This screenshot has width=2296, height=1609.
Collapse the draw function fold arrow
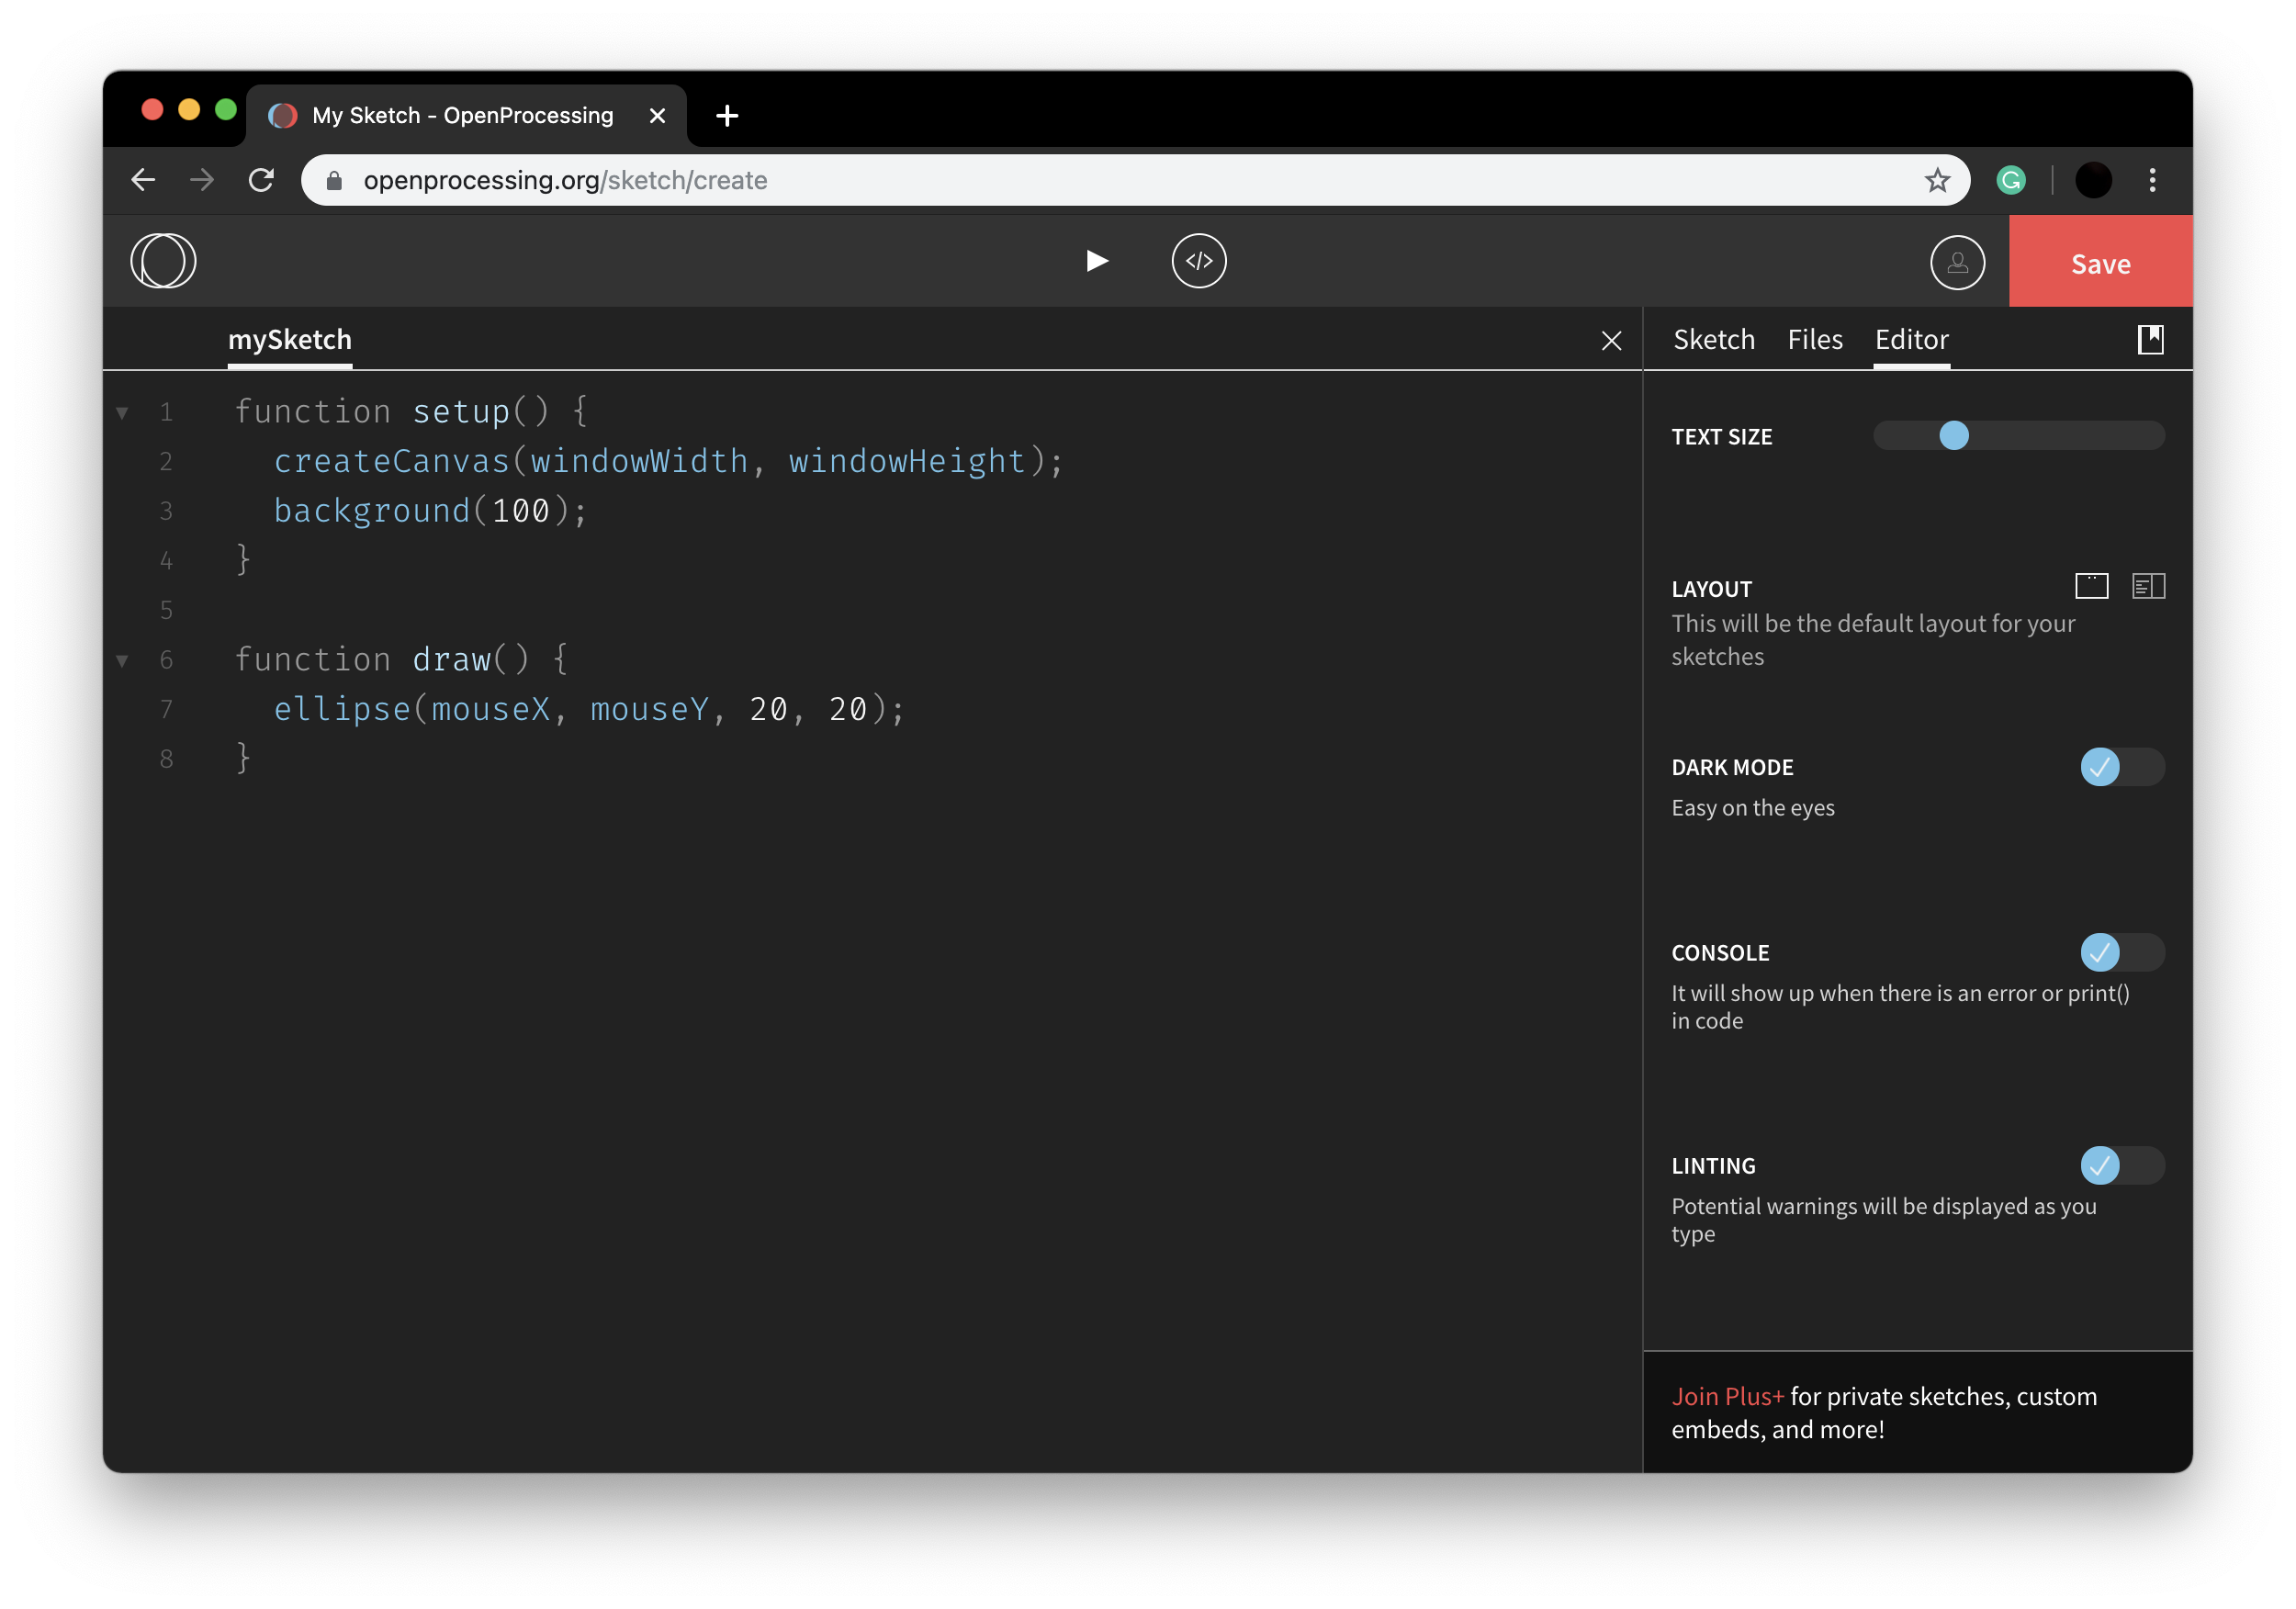pyautogui.click(x=122, y=660)
